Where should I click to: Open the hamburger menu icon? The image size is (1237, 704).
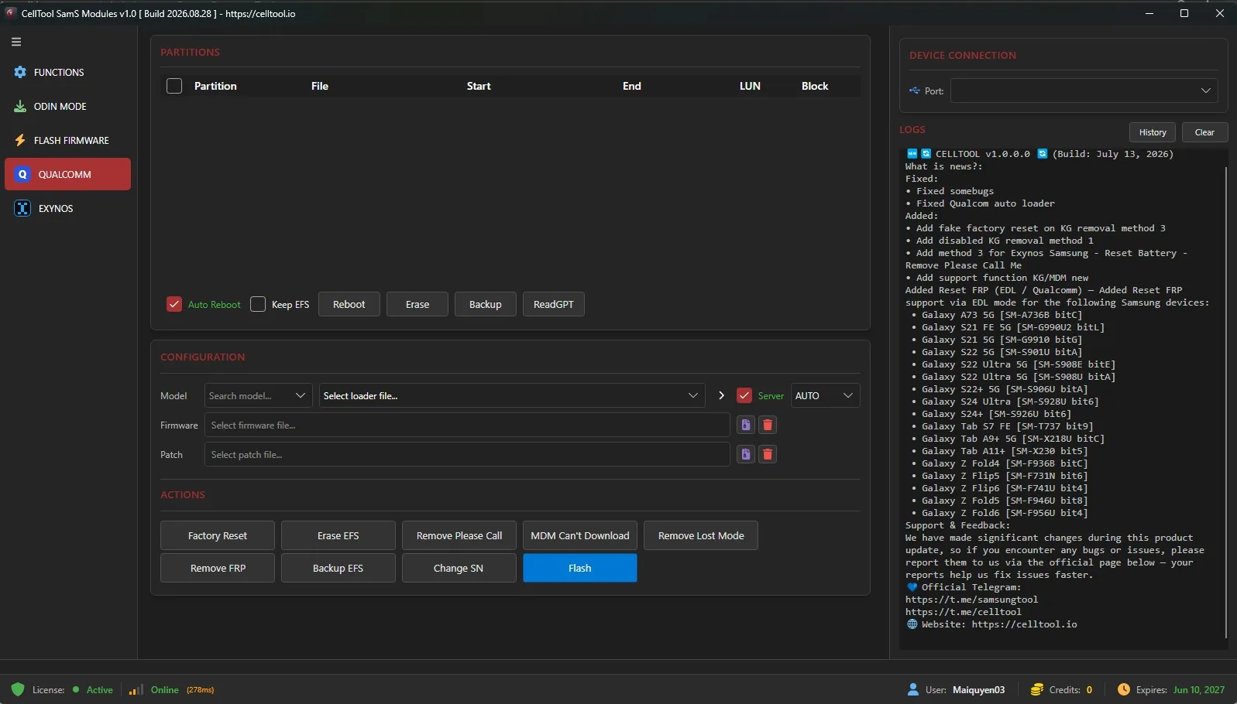pos(16,42)
